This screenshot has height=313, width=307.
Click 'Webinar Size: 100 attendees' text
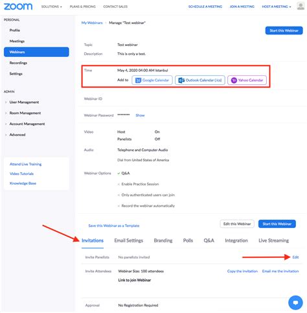[141, 271]
